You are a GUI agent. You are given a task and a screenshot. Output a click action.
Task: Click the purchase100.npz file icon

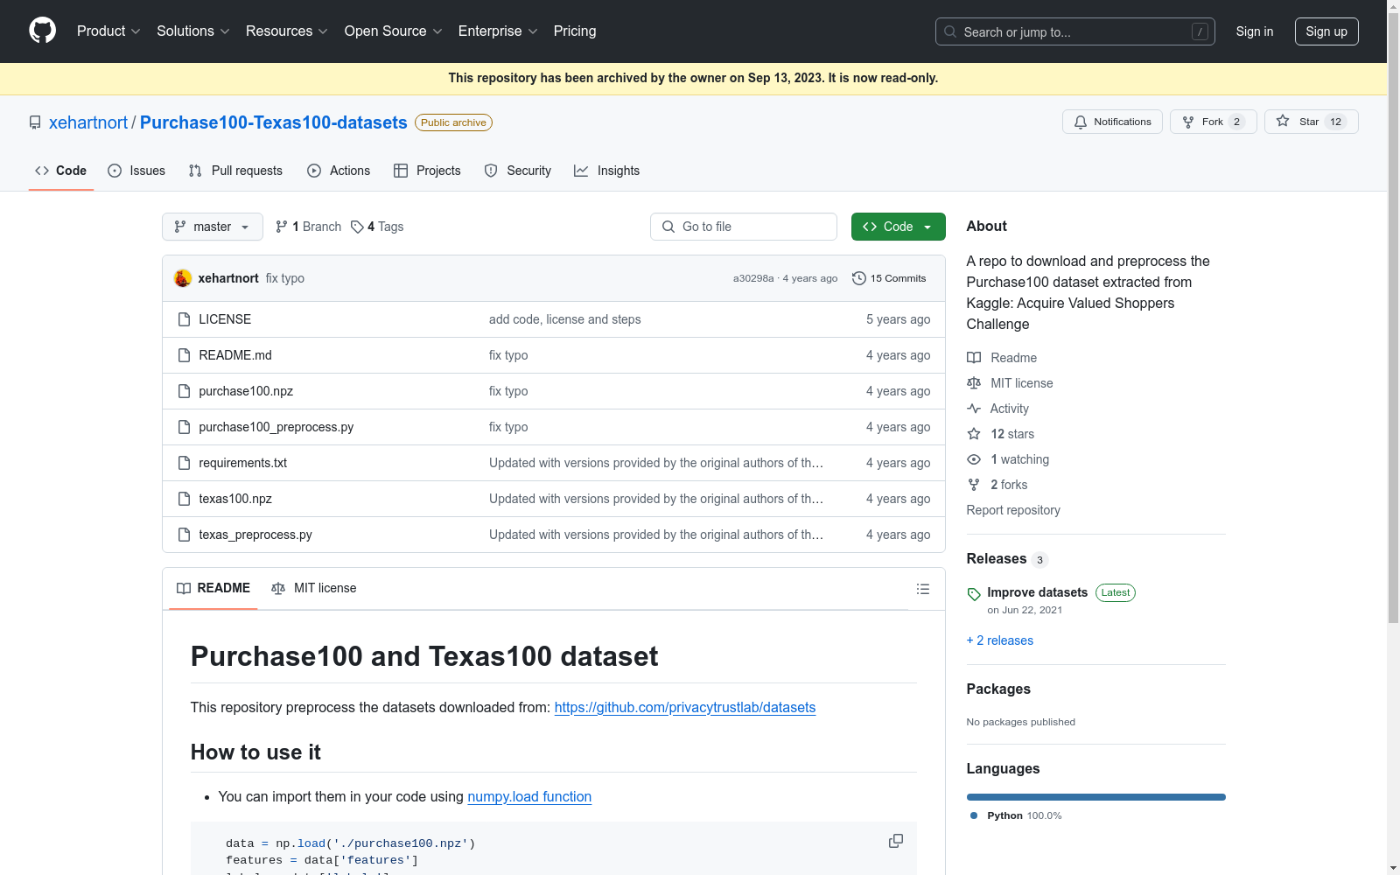(184, 391)
